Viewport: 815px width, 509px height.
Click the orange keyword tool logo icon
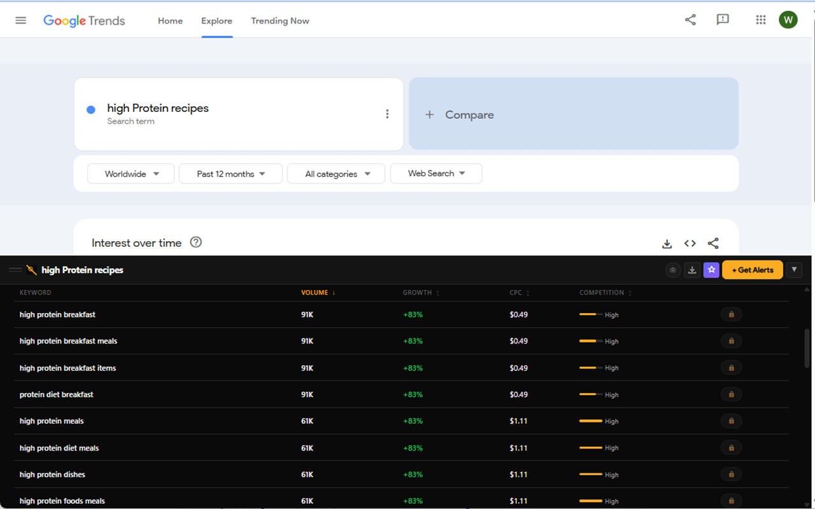(x=31, y=270)
